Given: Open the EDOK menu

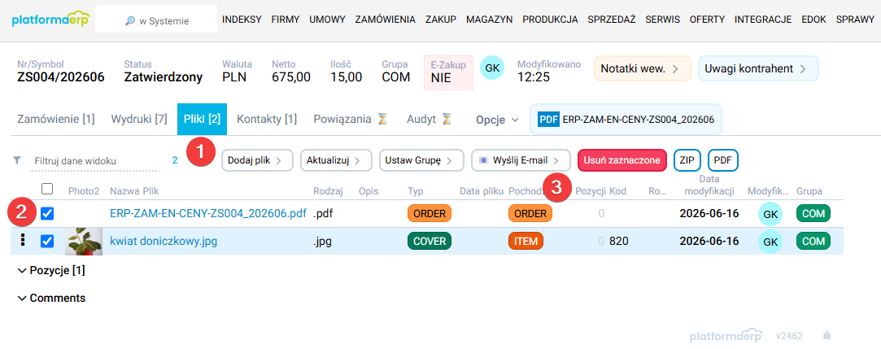Looking at the screenshot, I should (813, 20).
